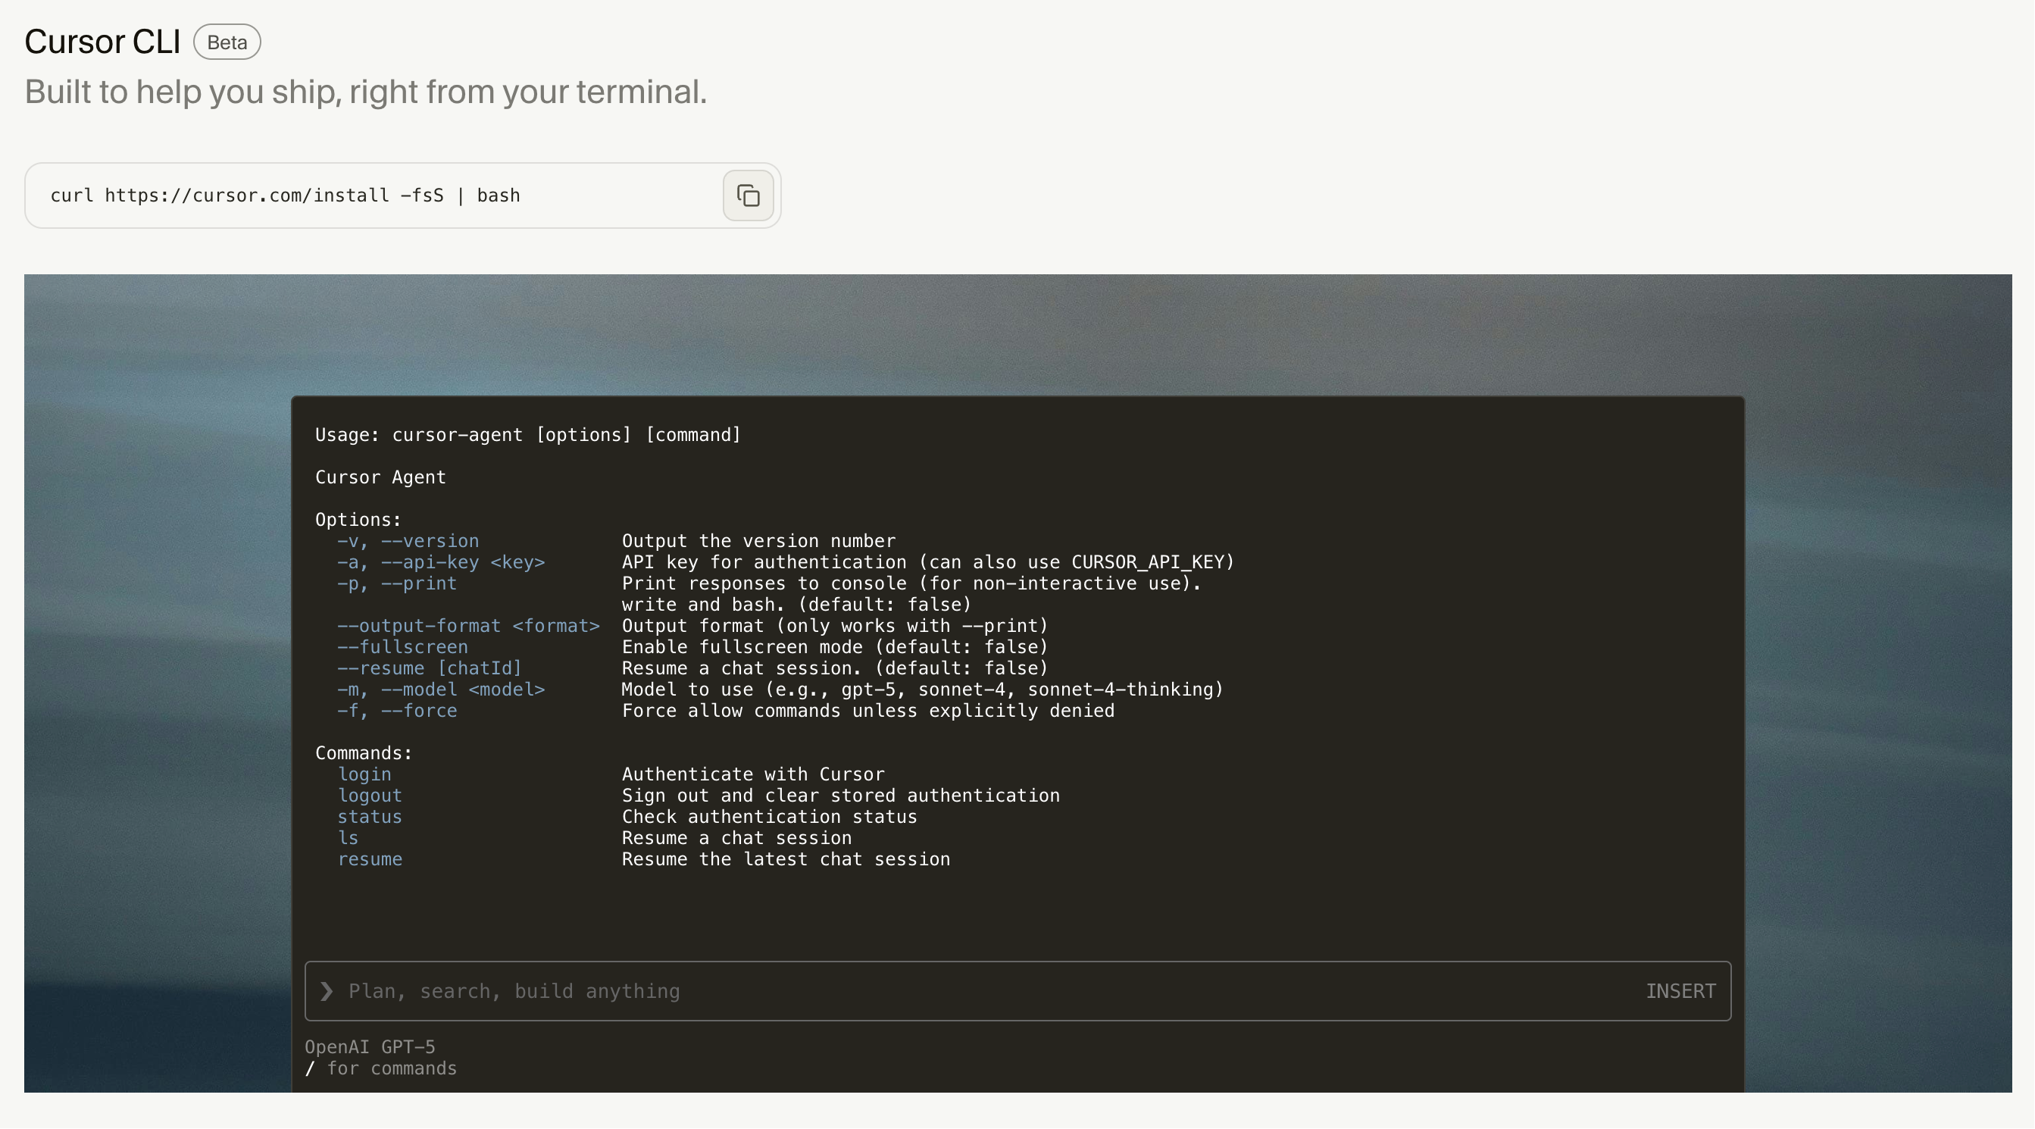
Task: Click the INSERT mode indicator
Action: (1680, 991)
